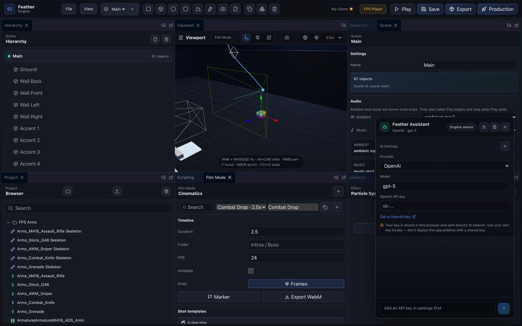Viewport: 522px width, 326px height.
Task: Click the sphere primitive icon in top toolbar
Action: click(x=173, y=9)
